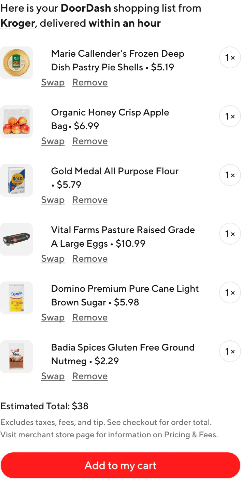Open the pie shells product thumbnail

(16, 63)
